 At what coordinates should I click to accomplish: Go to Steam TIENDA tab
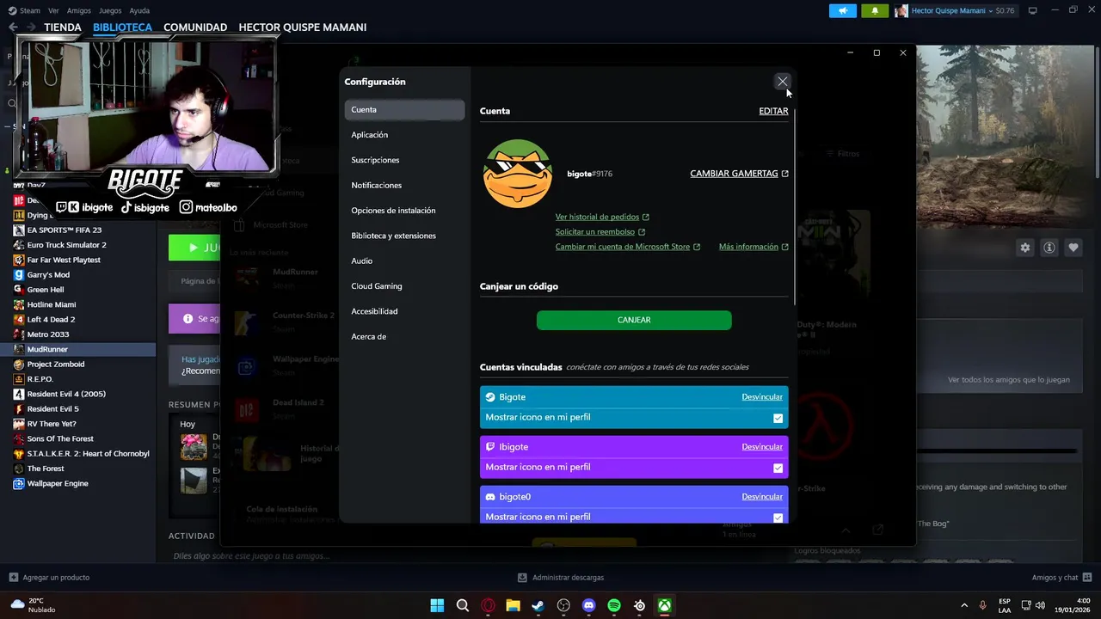[x=63, y=28]
